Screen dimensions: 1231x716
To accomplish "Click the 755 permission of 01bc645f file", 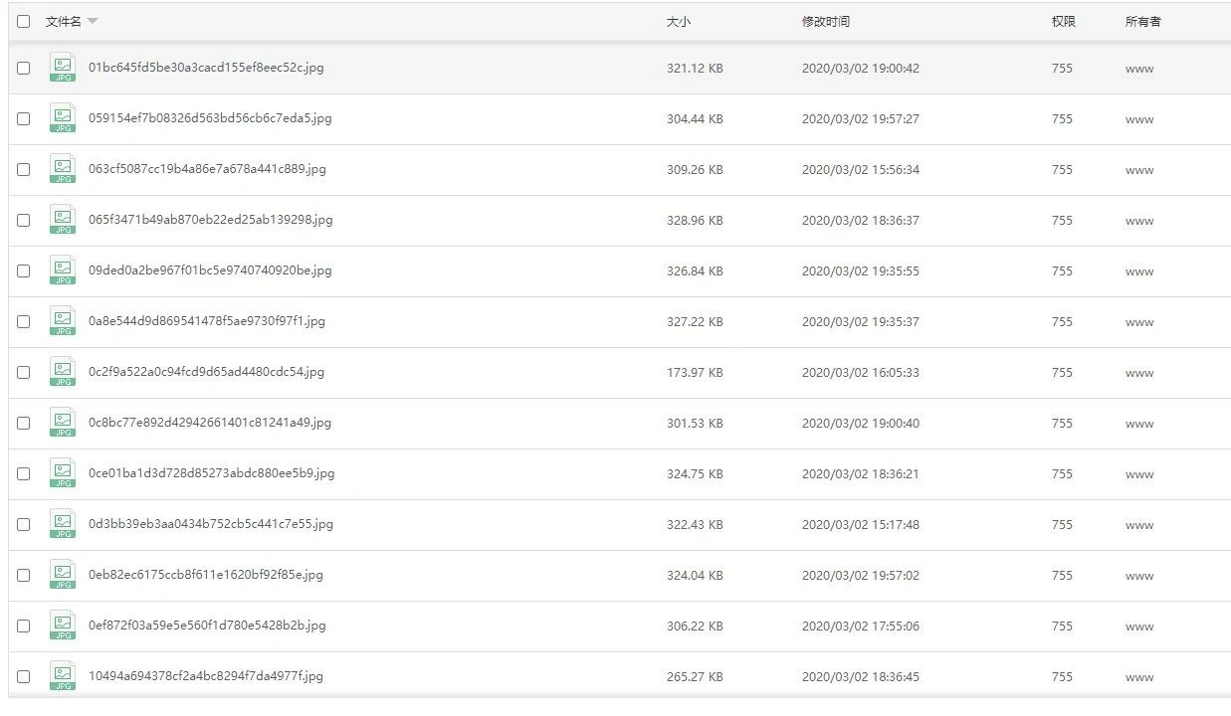I will pyautogui.click(x=1062, y=69).
